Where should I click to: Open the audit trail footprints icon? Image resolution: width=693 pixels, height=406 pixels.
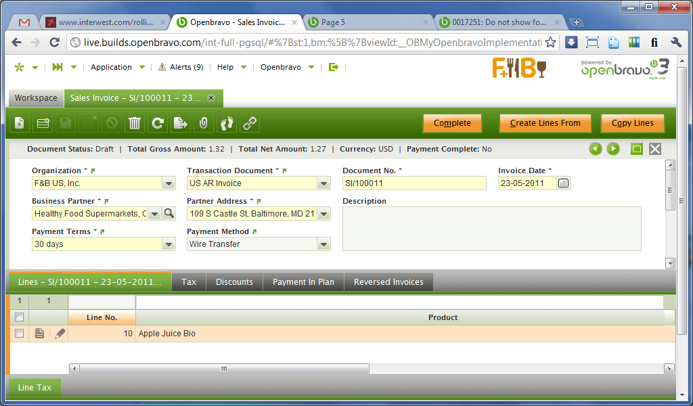[226, 123]
